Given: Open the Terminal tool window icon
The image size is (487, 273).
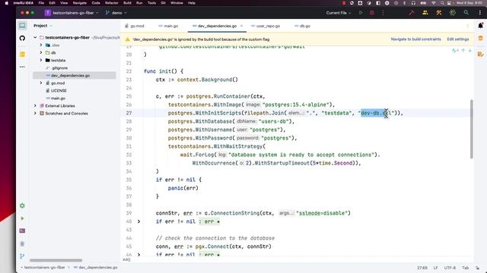Looking at the screenshot, I should (22, 231).
